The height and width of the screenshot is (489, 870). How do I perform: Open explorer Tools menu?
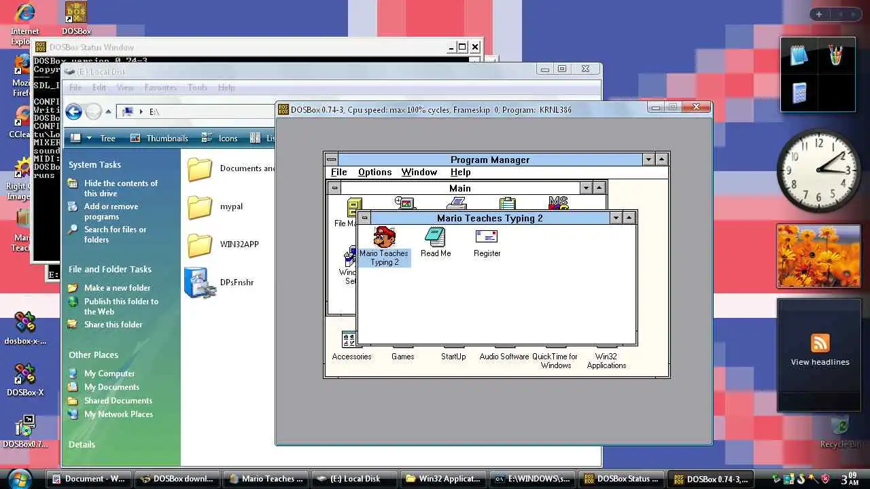pos(198,88)
